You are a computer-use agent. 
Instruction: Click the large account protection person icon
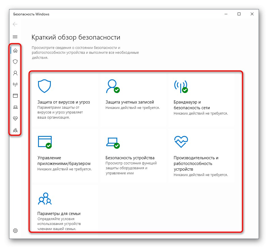[113, 86]
